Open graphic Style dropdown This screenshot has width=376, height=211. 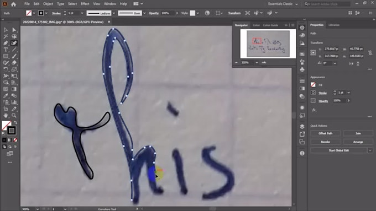pyautogui.click(x=198, y=13)
